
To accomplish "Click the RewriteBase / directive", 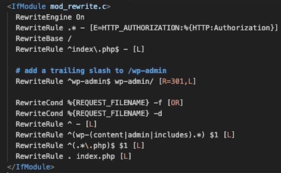I will (x=44, y=39).
